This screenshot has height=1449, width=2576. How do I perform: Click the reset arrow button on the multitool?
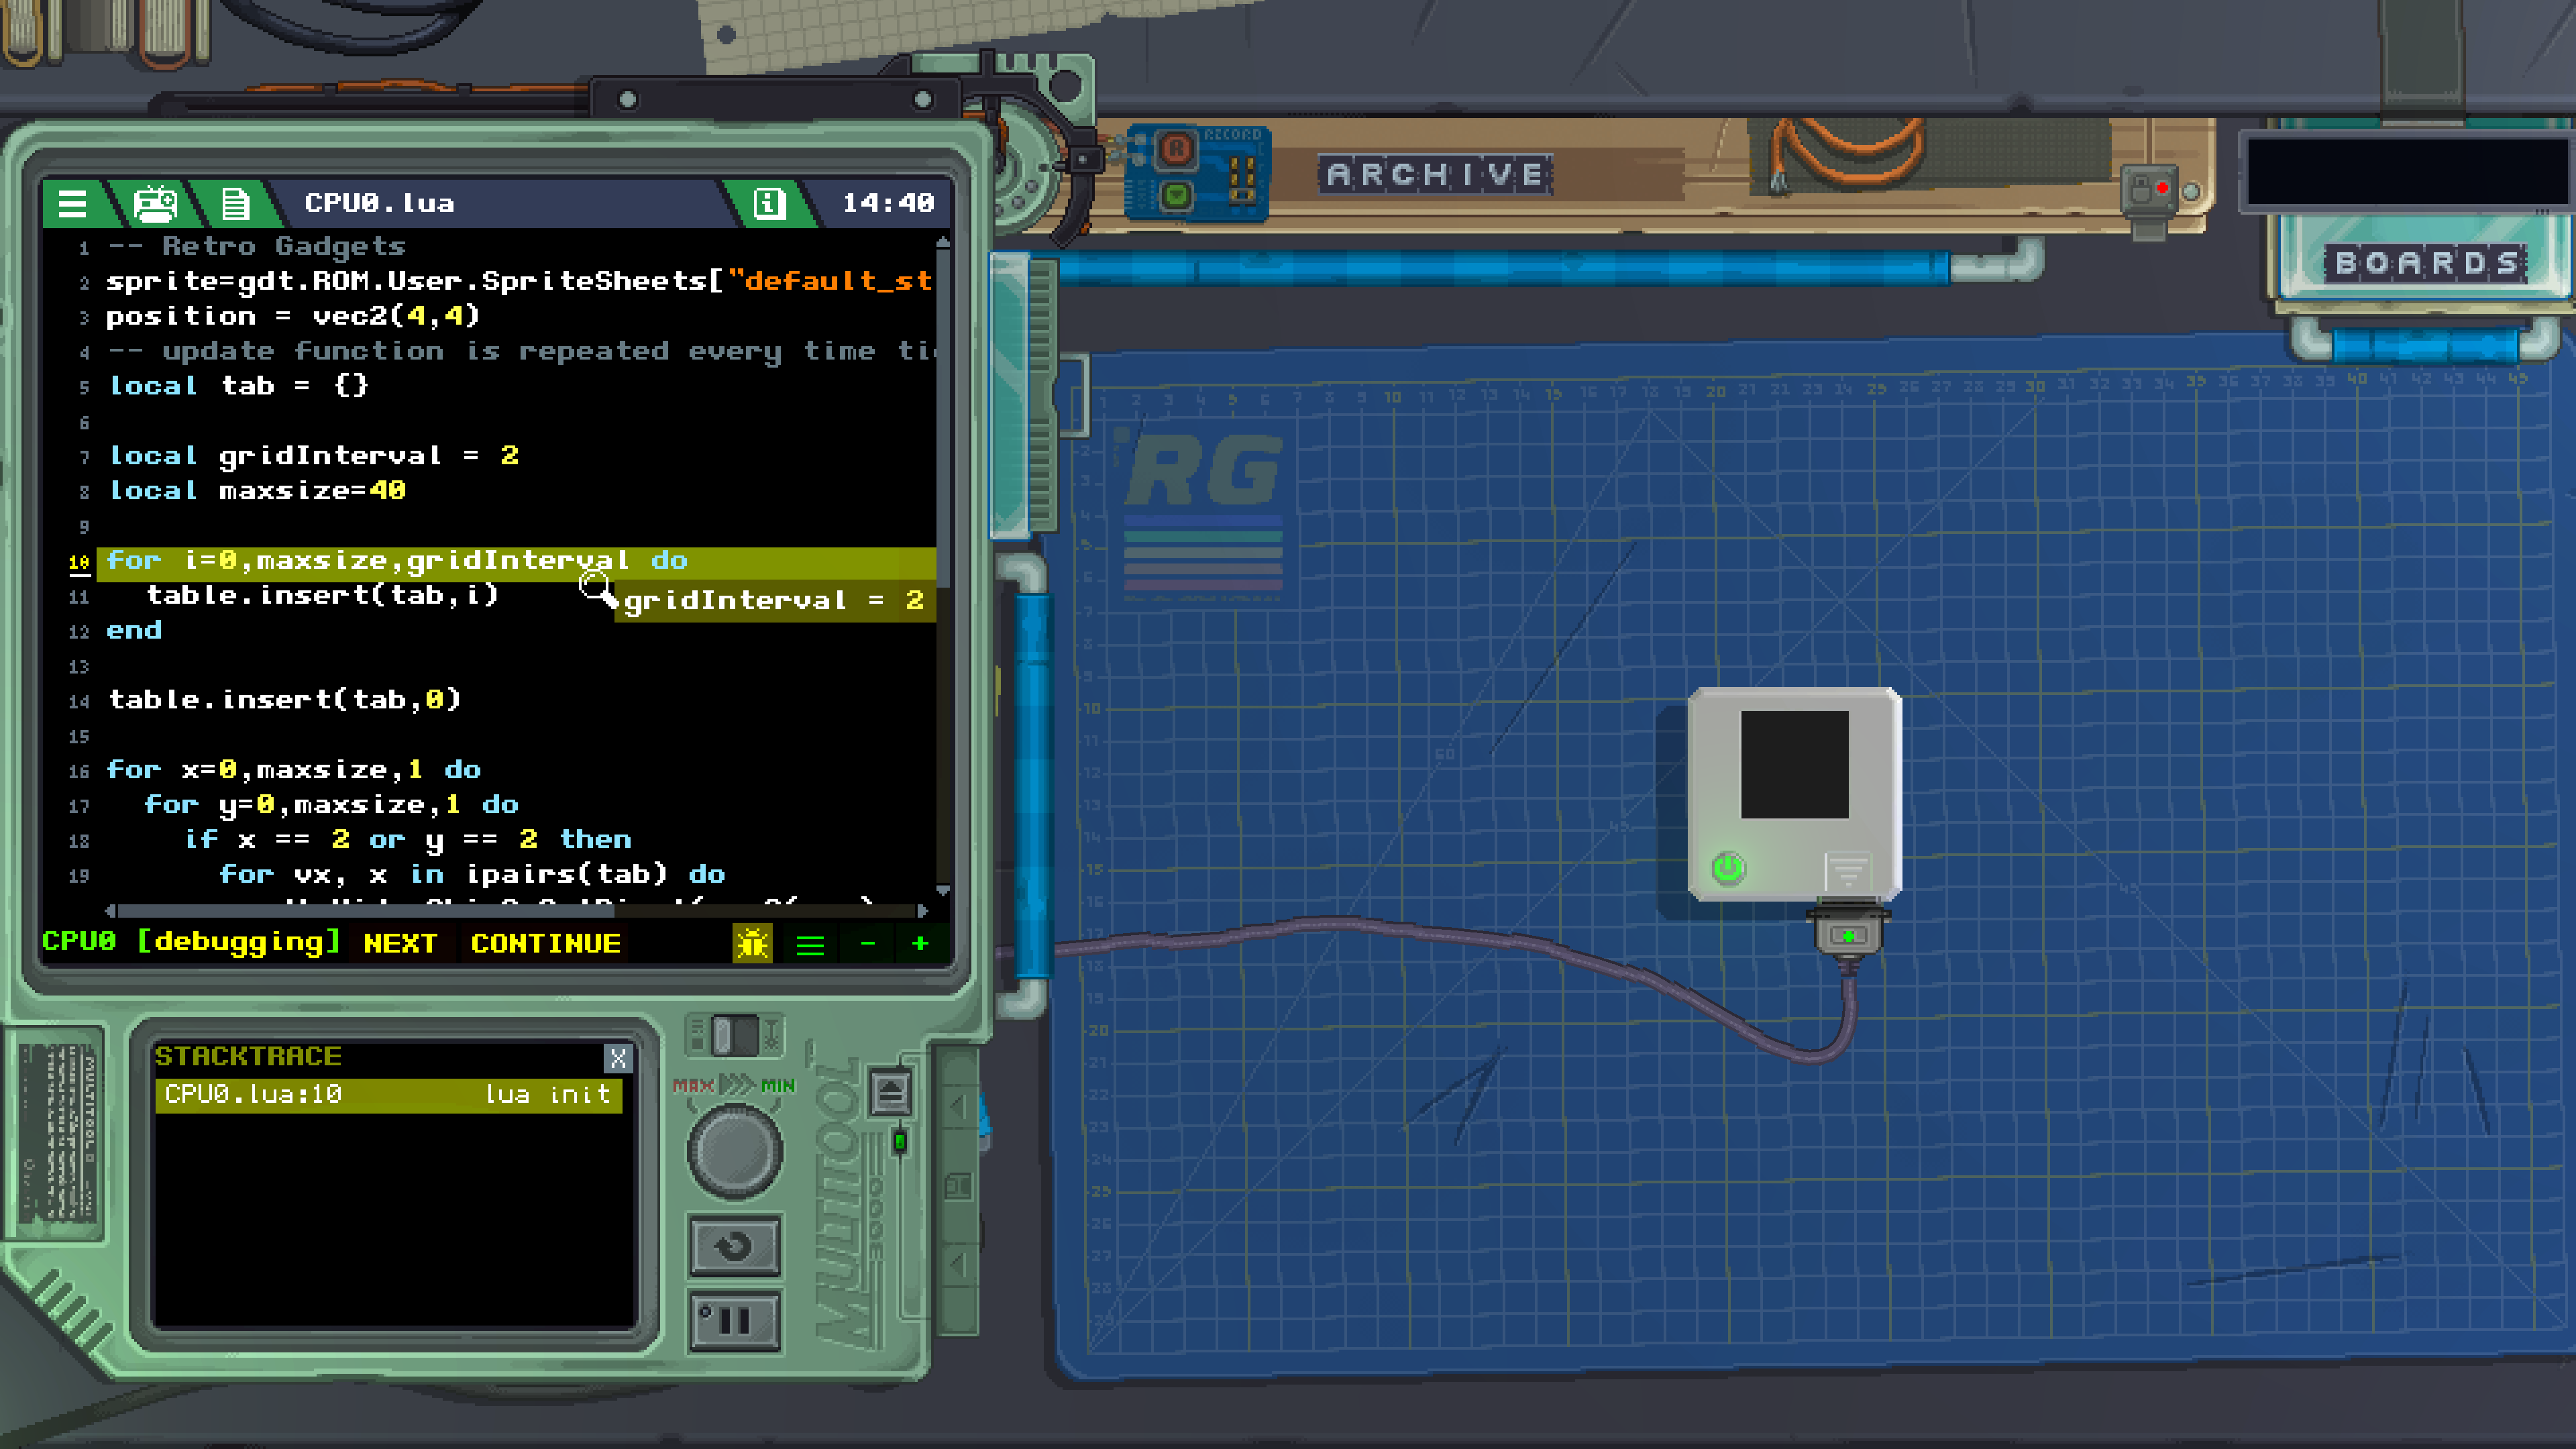click(735, 1246)
